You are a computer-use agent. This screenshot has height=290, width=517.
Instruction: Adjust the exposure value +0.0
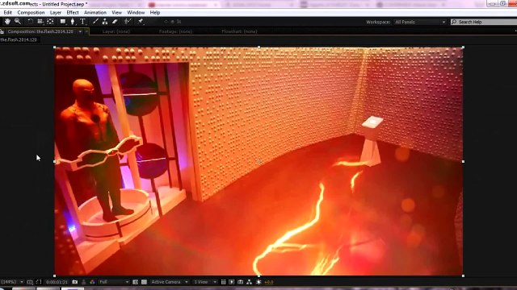click(x=269, y=282)
